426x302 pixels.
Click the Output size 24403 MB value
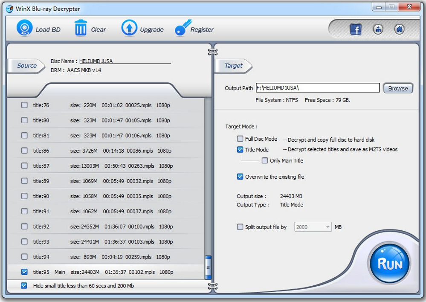(x=291, y=196)
